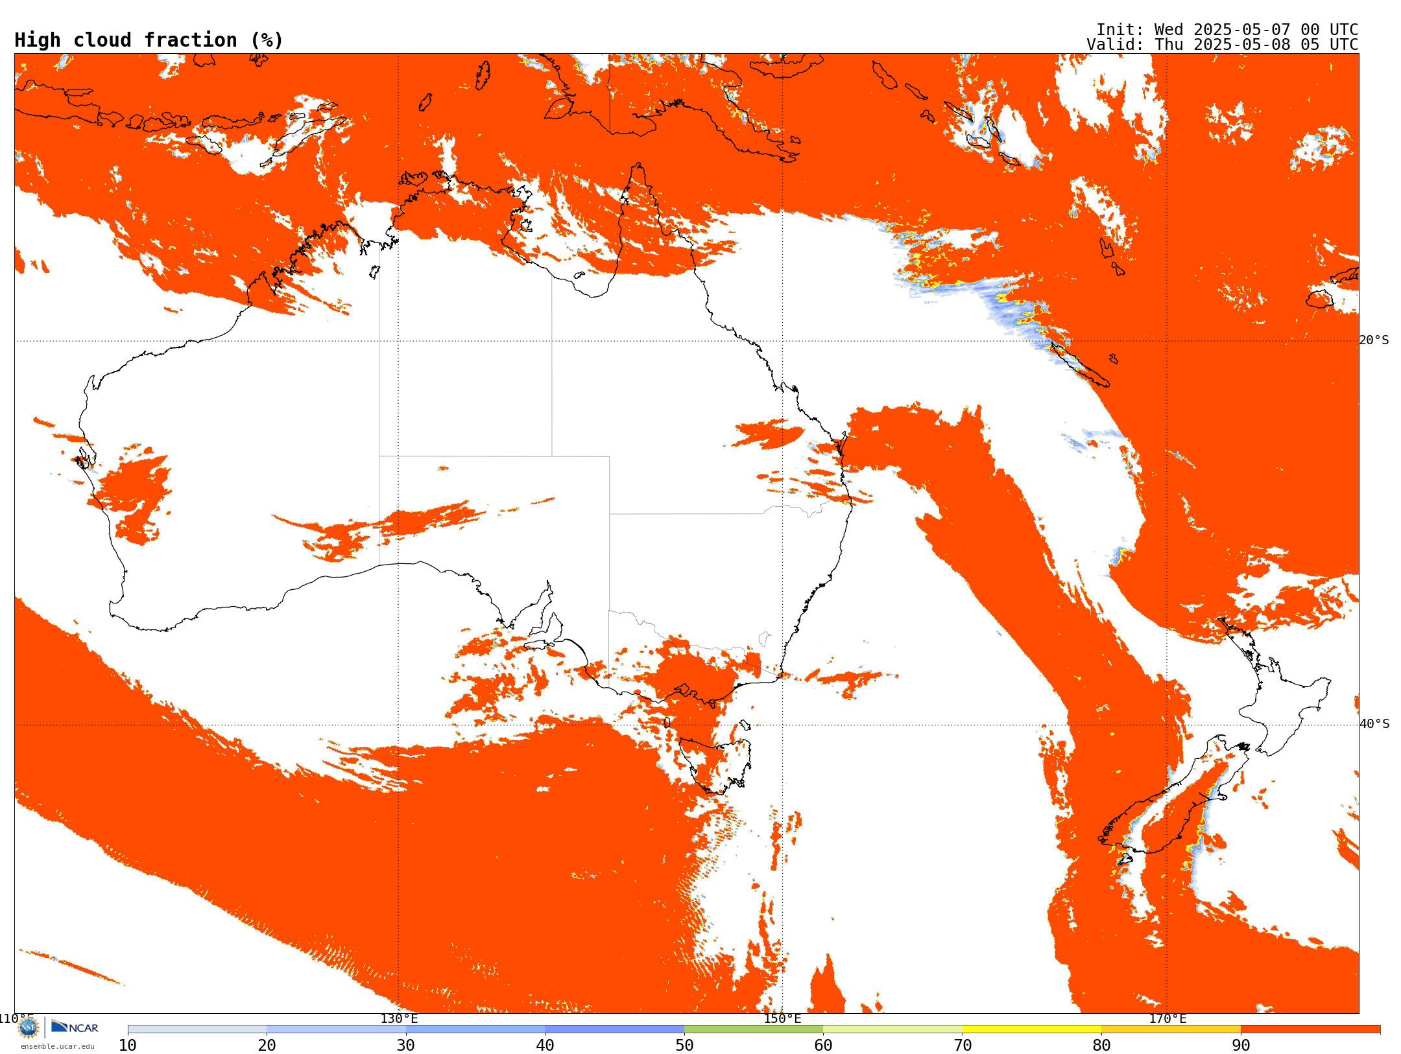The image size is (1401, 1054).
Task: Click the colorbar tick label 50
Action: tap(684, 1046)
